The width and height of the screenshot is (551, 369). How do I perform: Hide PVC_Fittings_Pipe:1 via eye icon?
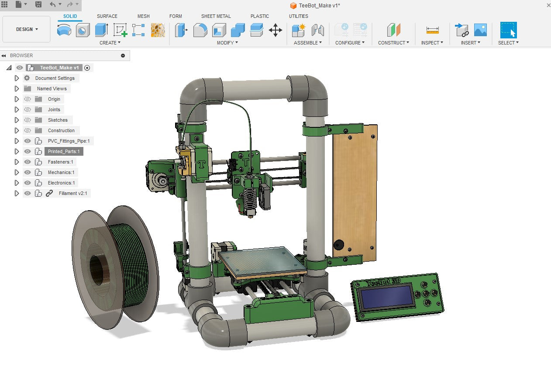pos(28,141)
